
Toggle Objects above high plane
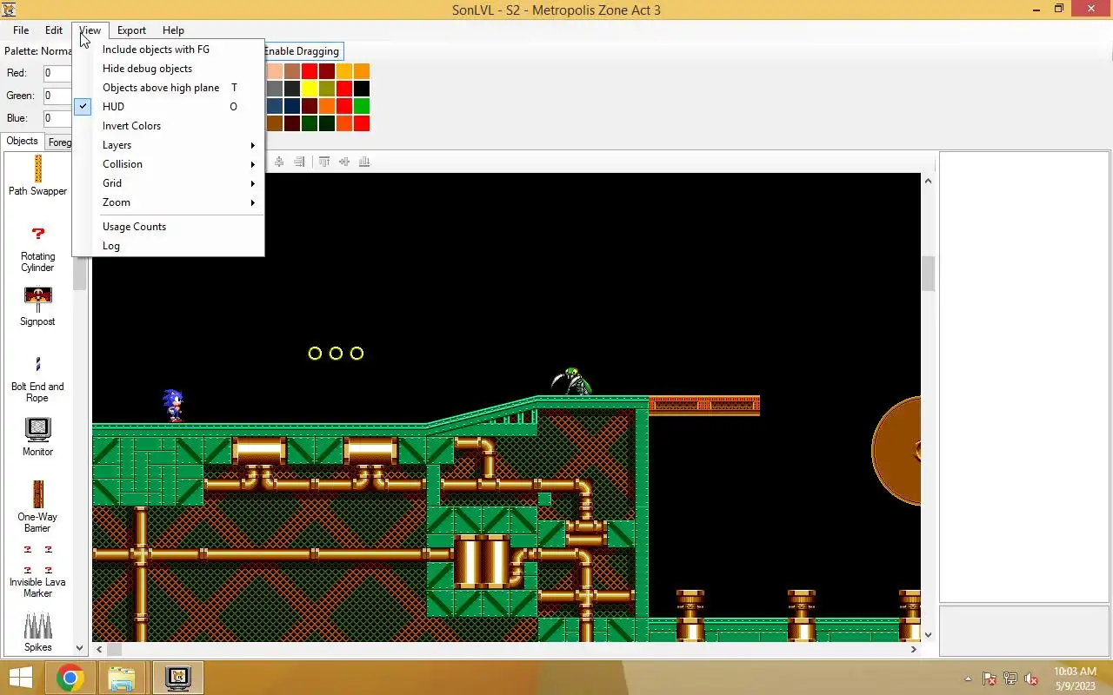[168, 88]
